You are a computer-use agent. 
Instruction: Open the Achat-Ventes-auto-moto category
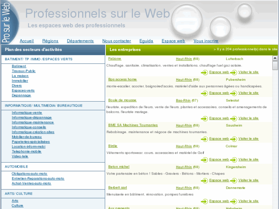tap(31, 183)
